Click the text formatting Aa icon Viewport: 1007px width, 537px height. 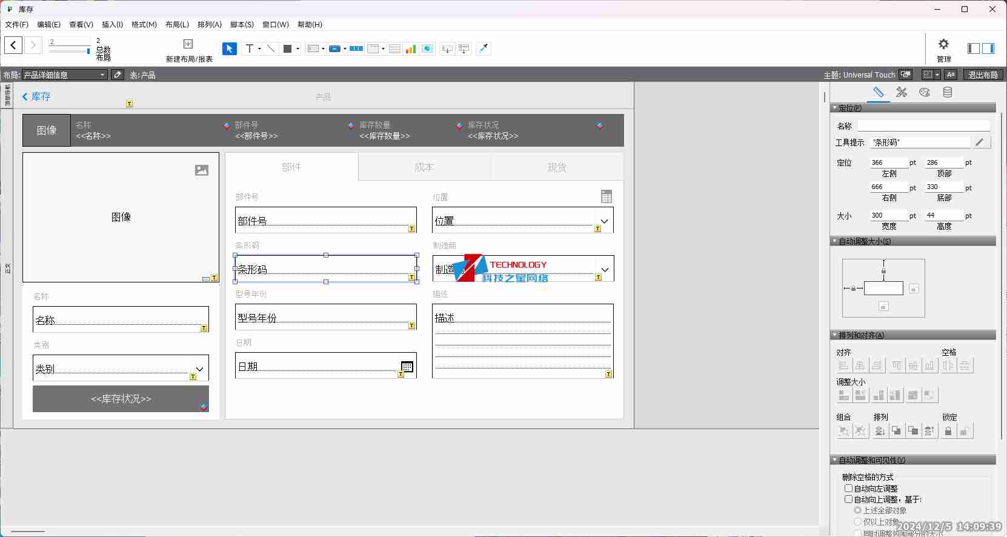click(951, 75)
